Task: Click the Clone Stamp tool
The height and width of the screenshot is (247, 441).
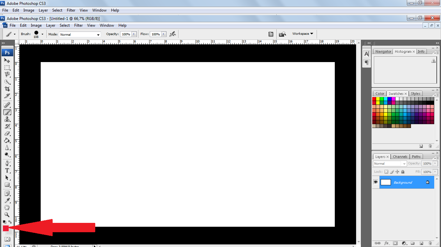Action: click(7, 119)
